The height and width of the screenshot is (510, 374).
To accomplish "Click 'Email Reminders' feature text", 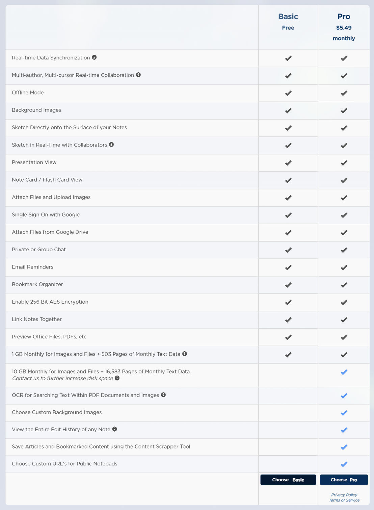I will click(32, 267).
